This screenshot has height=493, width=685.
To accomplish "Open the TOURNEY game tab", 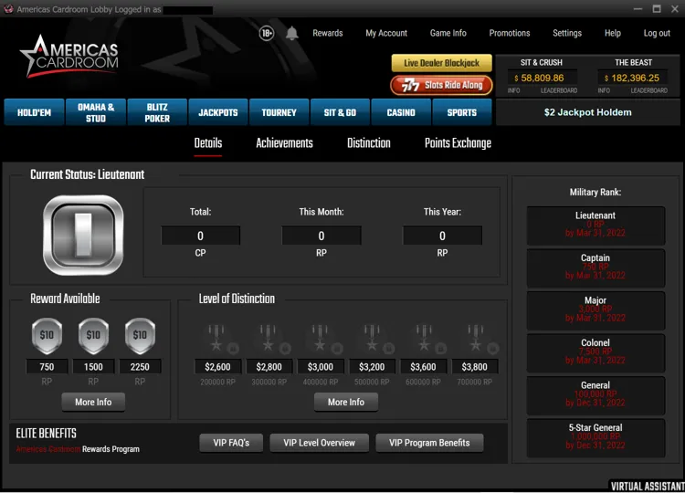I will point(279,112).
